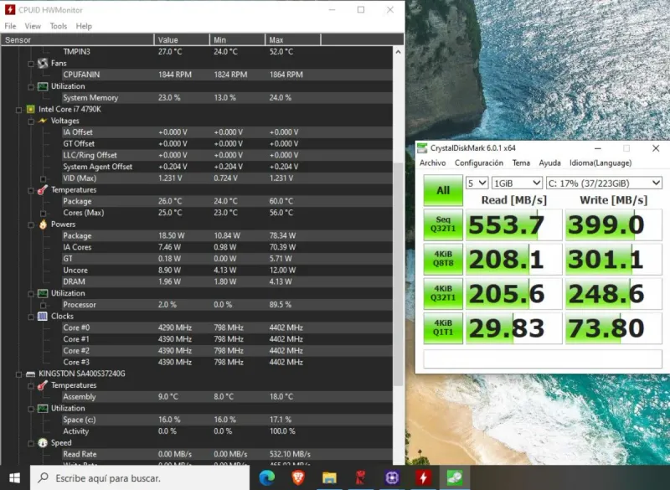670x490 pixels.
Task: Open the test size dropdown showing 1GiB
Action: click(517, 183)
